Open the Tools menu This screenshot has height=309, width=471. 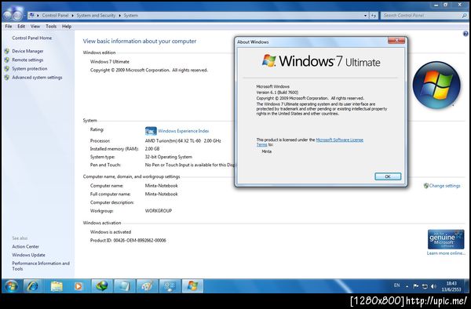tap(51, 27)
